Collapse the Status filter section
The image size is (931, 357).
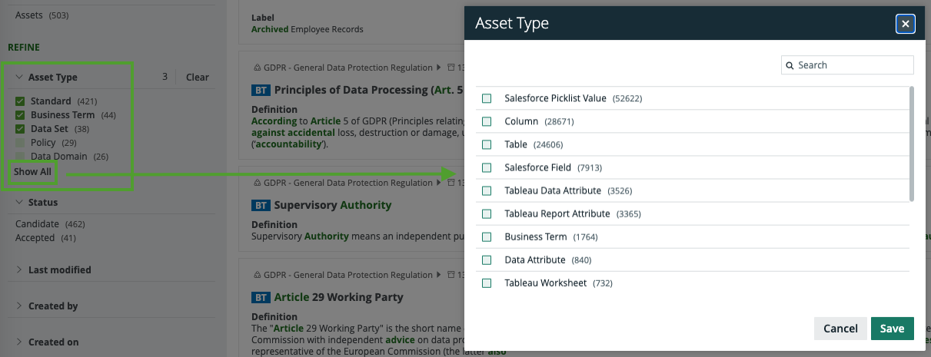coord(18,203)
